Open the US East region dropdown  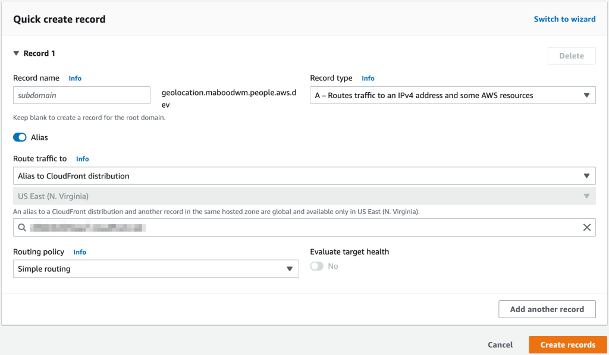304,196
